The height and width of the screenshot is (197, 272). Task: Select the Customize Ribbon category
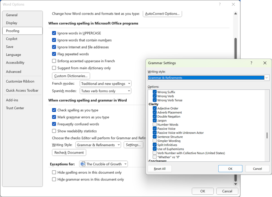[20, 81]
